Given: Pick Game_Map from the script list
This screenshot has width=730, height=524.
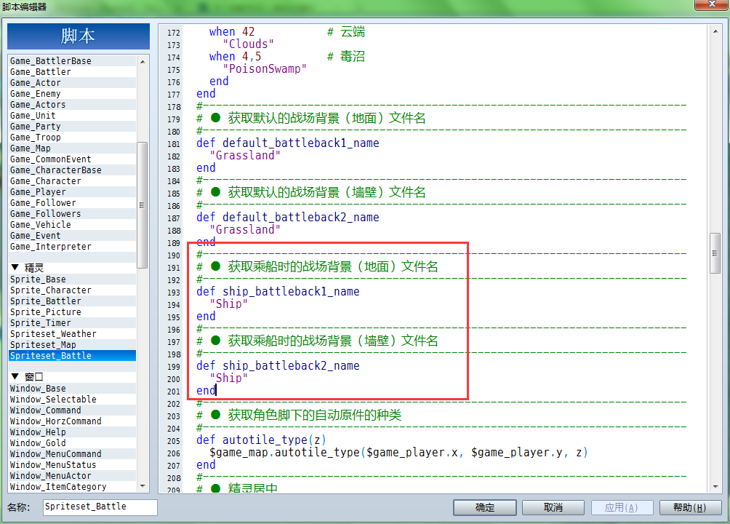Looking at the screenshot, I should coord(73,148).
